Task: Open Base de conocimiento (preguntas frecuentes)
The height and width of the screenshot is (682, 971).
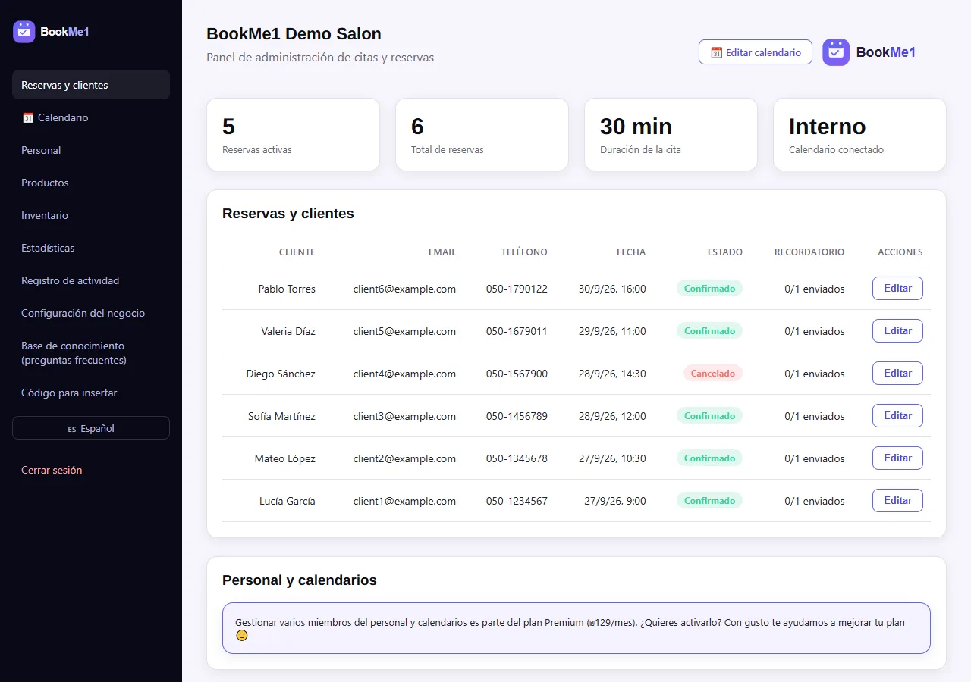Action: click(91, 353)
